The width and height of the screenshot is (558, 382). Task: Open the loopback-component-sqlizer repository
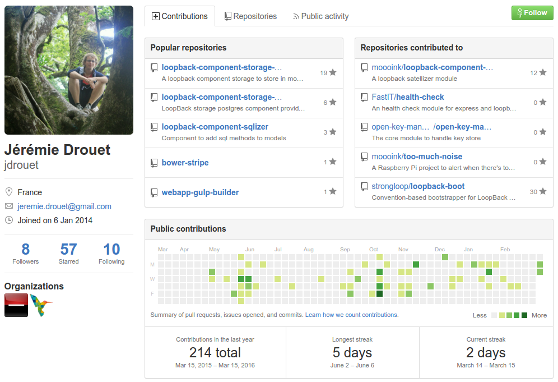click(215, 127)
